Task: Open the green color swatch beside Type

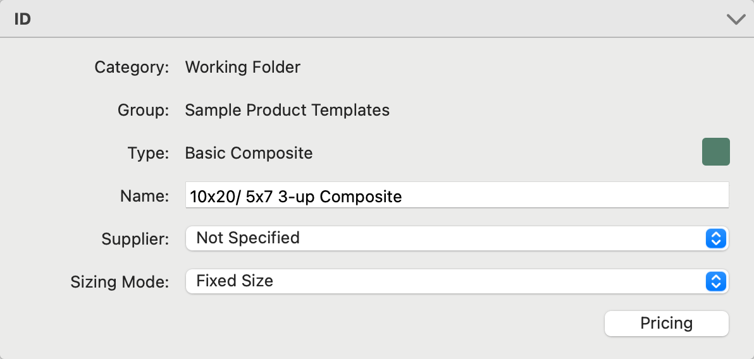Action: 715,152
